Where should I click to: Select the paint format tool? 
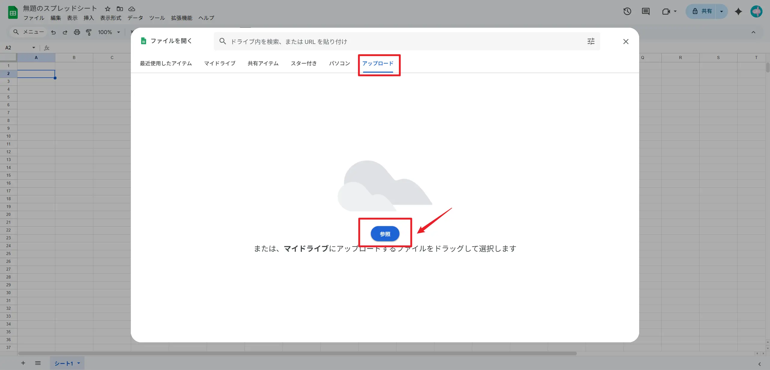pos(89,32)
